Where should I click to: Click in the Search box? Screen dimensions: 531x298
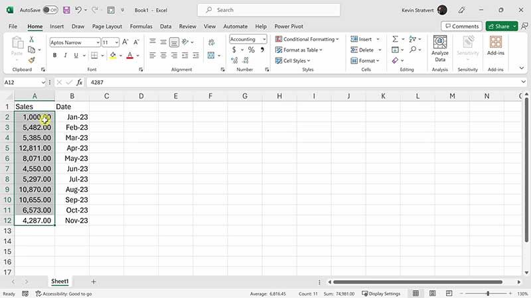click(x=269, y=10)
